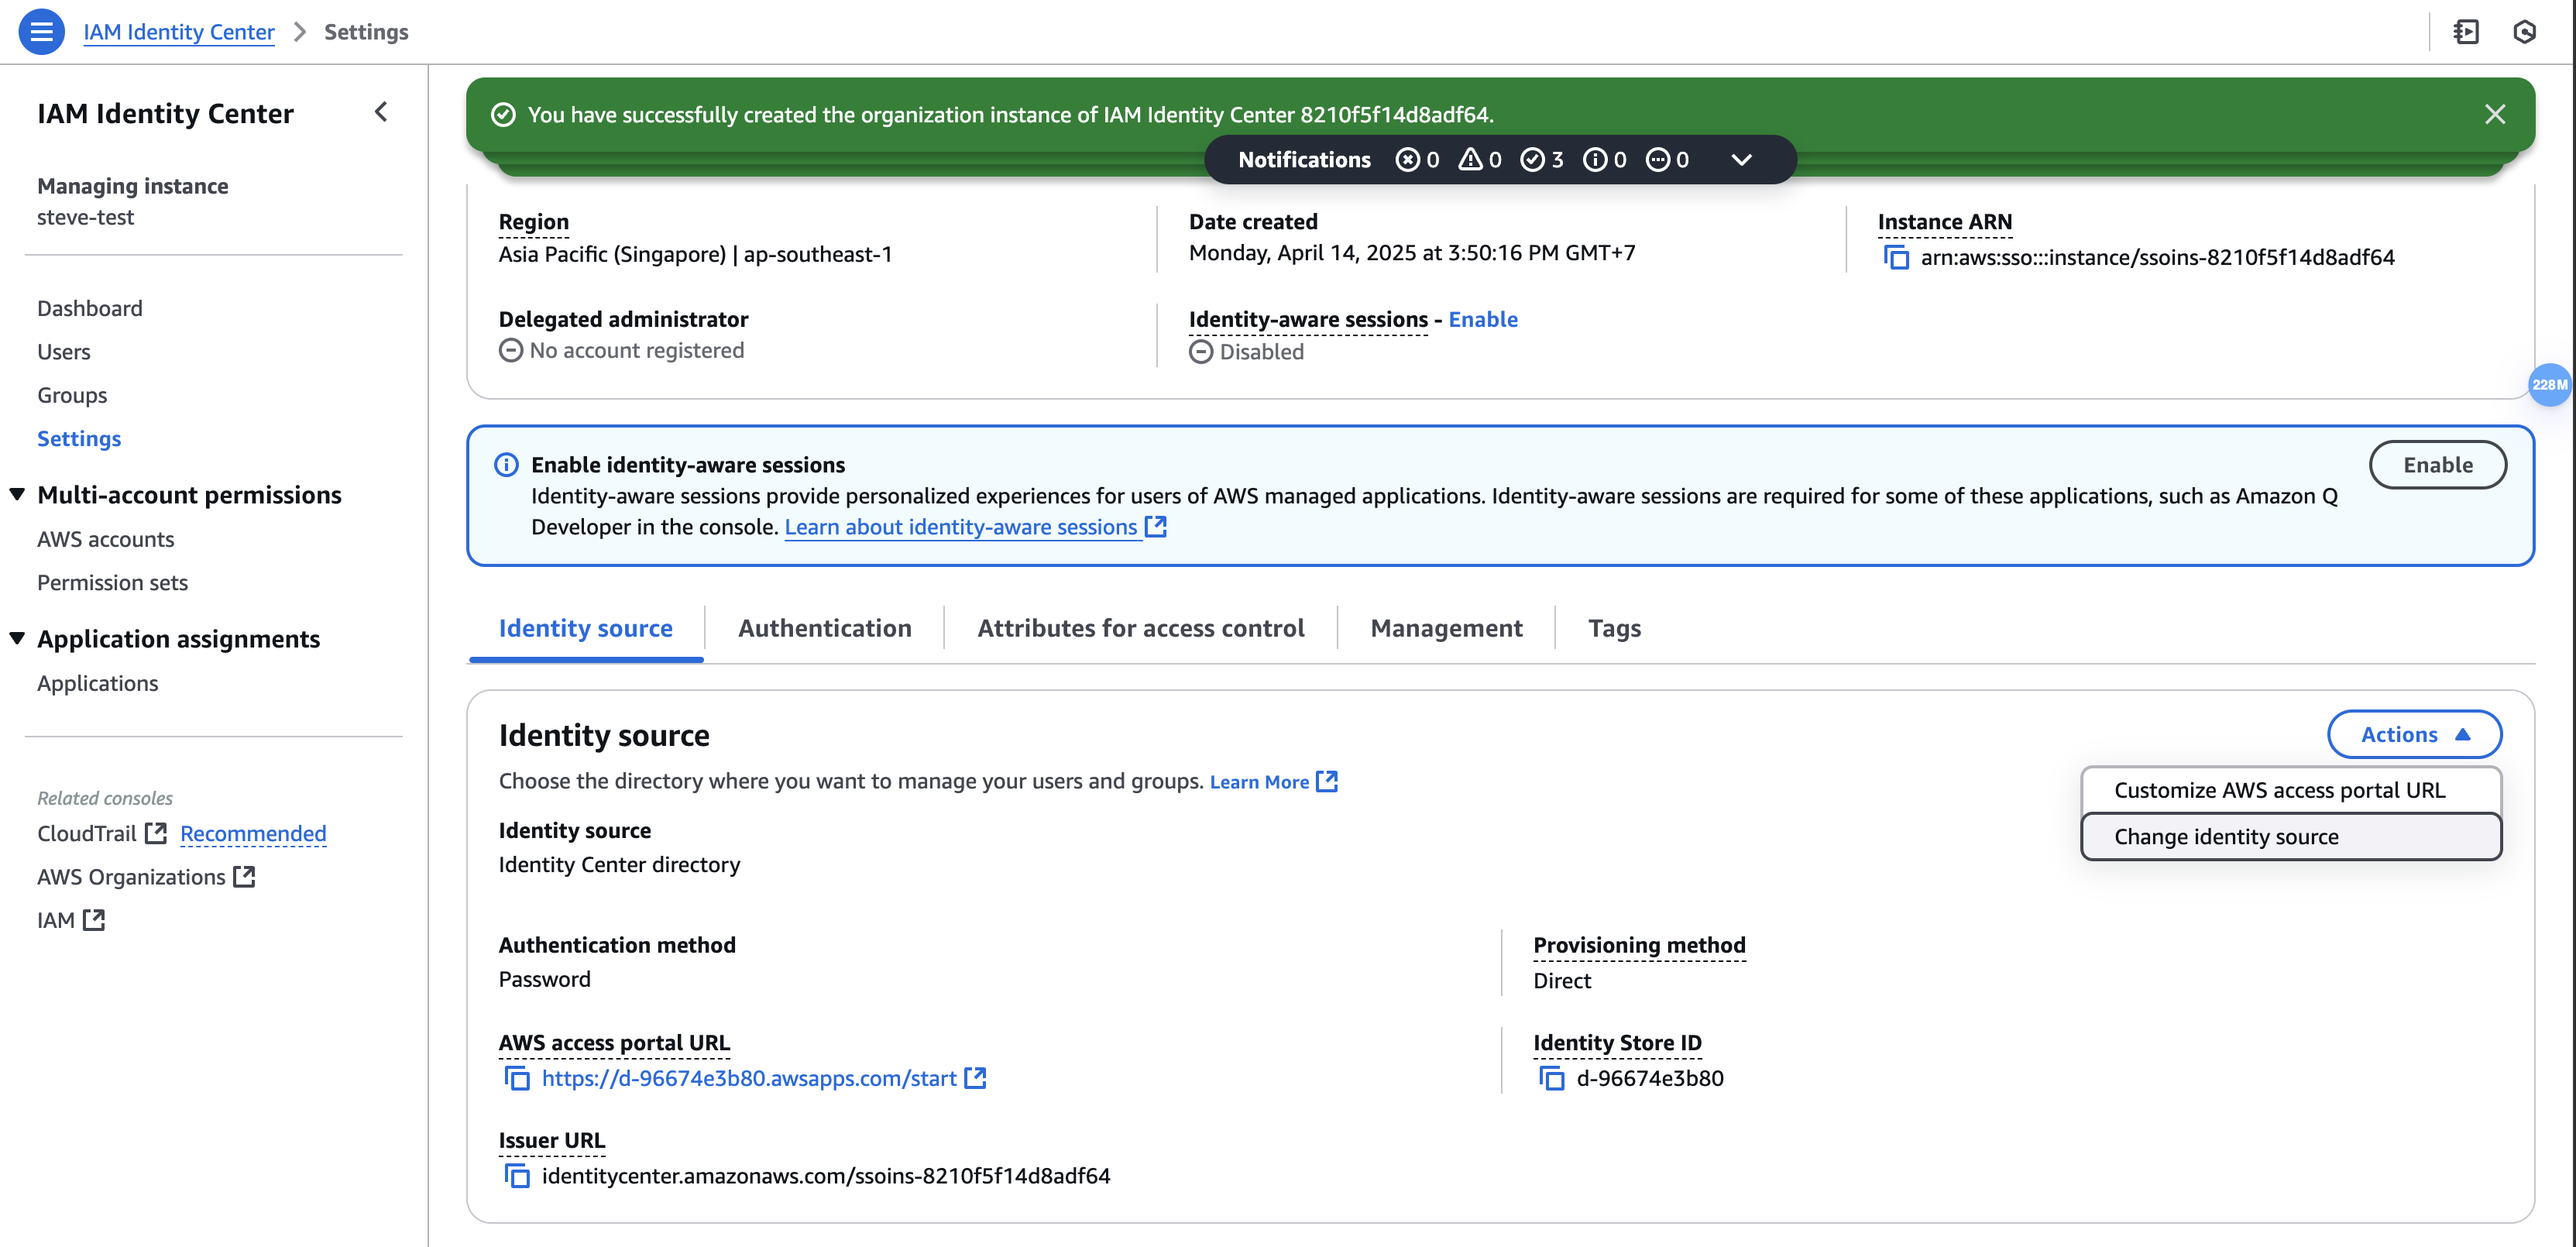The height and width of the screenshot is (1247, 2576).
Task: Open AWS accounts in sidebar
Action: click(x=106, y=539)
